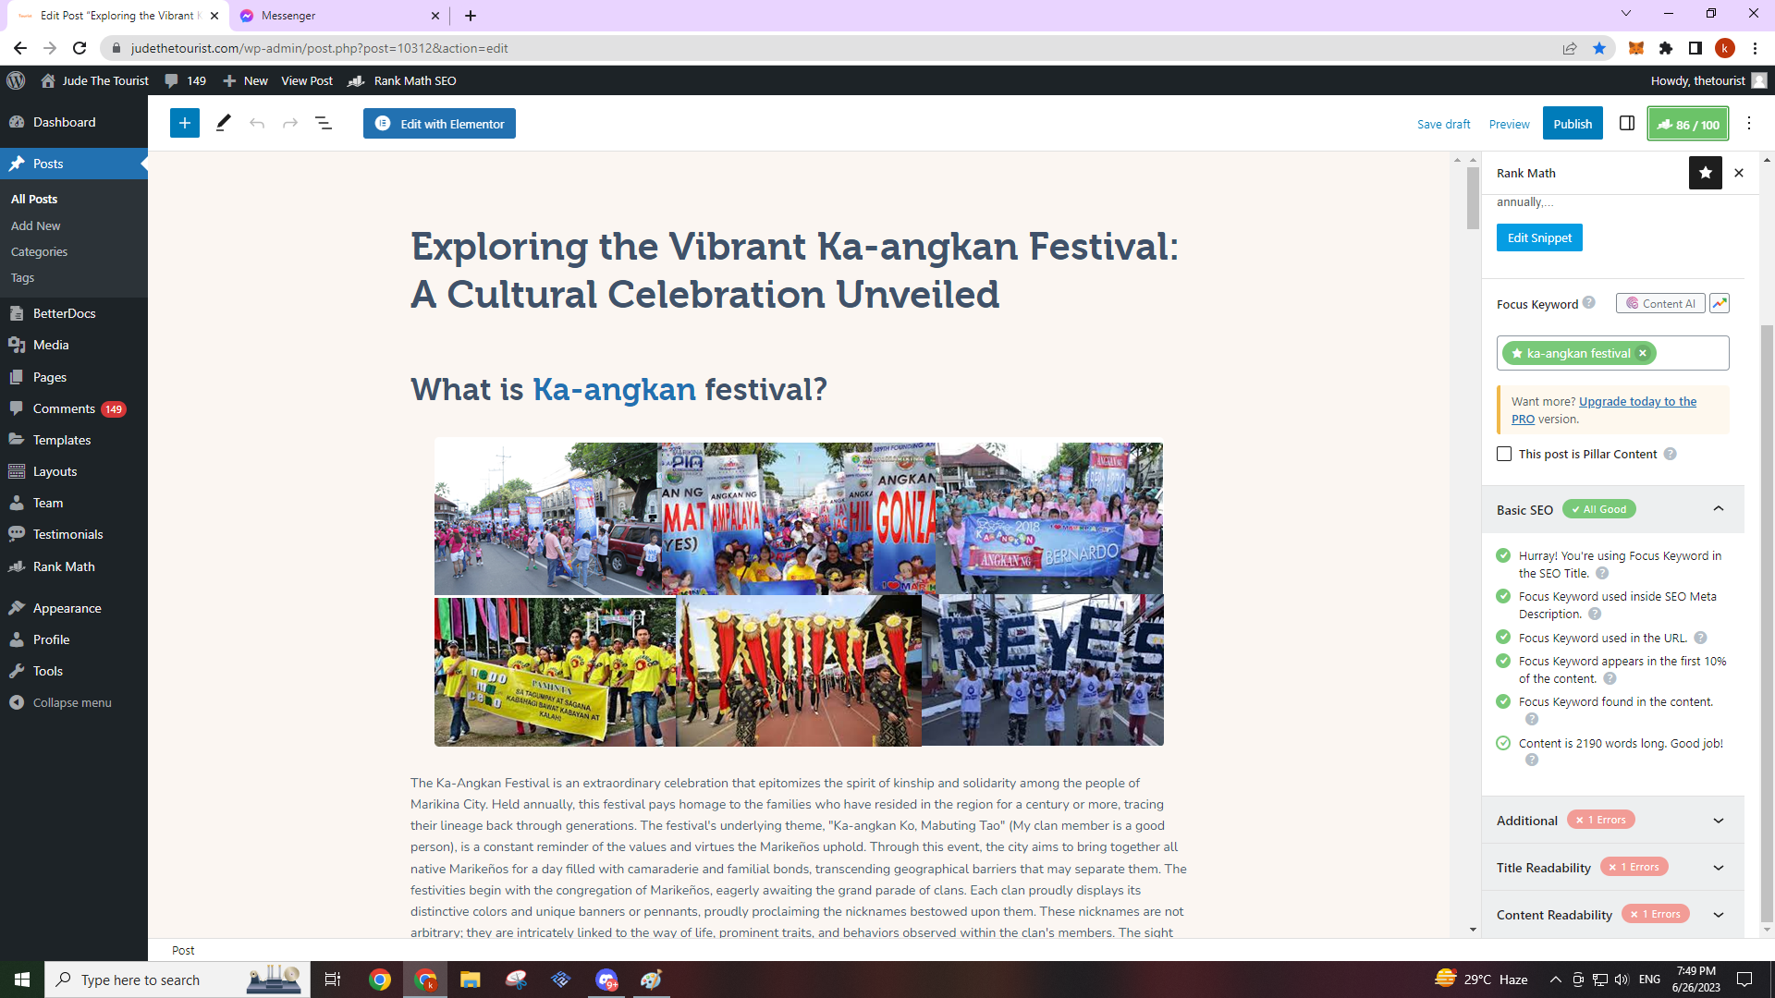Click the Rank Math 86/100 score button

pos(1687,124)
